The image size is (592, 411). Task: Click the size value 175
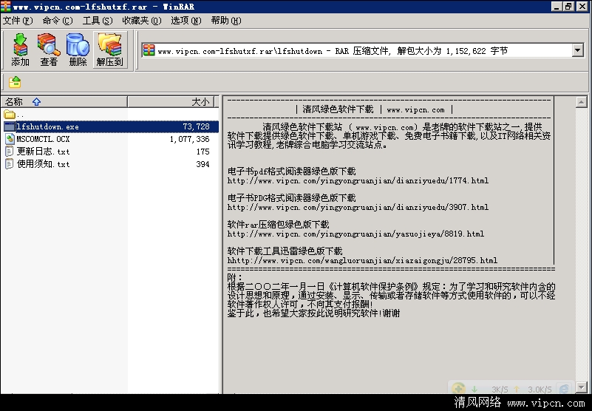point(203,152)
